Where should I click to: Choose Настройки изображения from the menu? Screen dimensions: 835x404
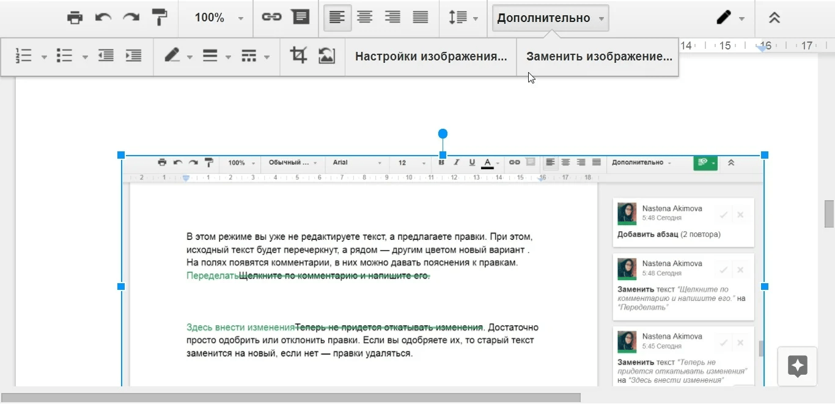(430, 57)
